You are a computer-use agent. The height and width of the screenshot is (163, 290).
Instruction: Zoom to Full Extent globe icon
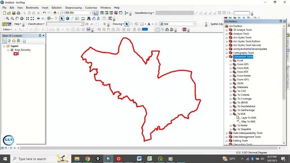[x=22, y=19]
